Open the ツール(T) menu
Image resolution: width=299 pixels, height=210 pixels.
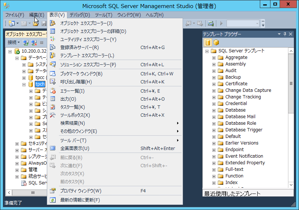104,15
